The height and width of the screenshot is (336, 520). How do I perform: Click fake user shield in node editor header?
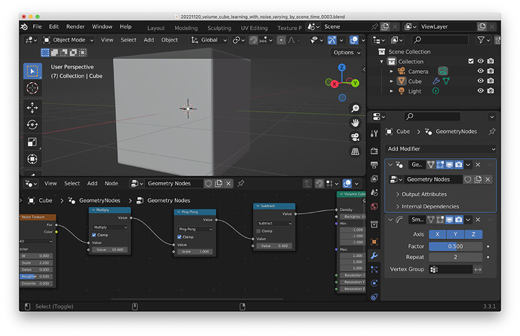[x=208, y=183]
